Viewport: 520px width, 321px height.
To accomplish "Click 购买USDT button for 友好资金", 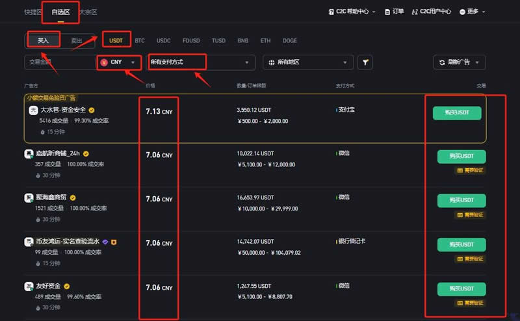I will (461, 289).
